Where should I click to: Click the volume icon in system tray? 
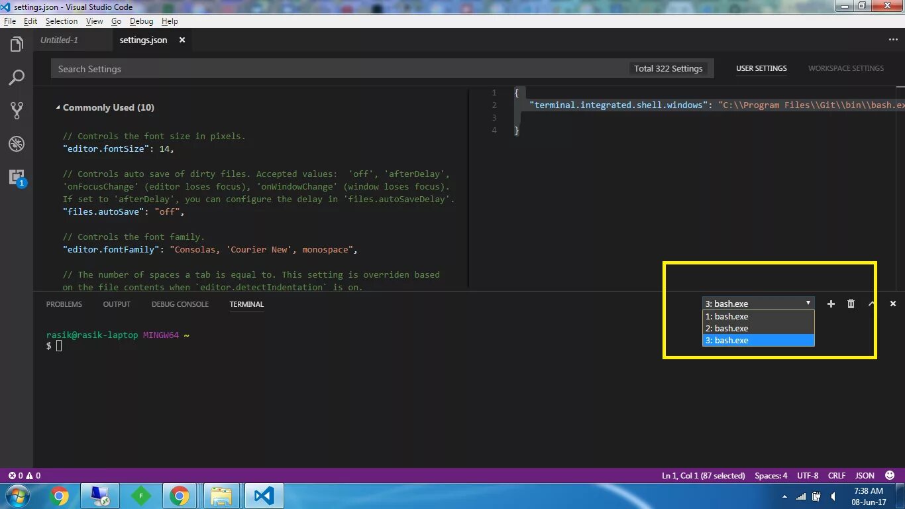(833, 496)
